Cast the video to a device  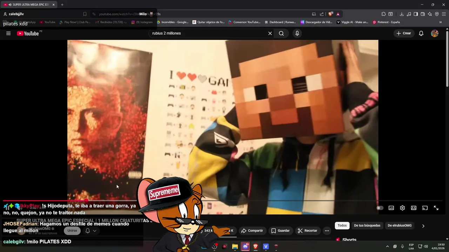click(x=425, y=208)
